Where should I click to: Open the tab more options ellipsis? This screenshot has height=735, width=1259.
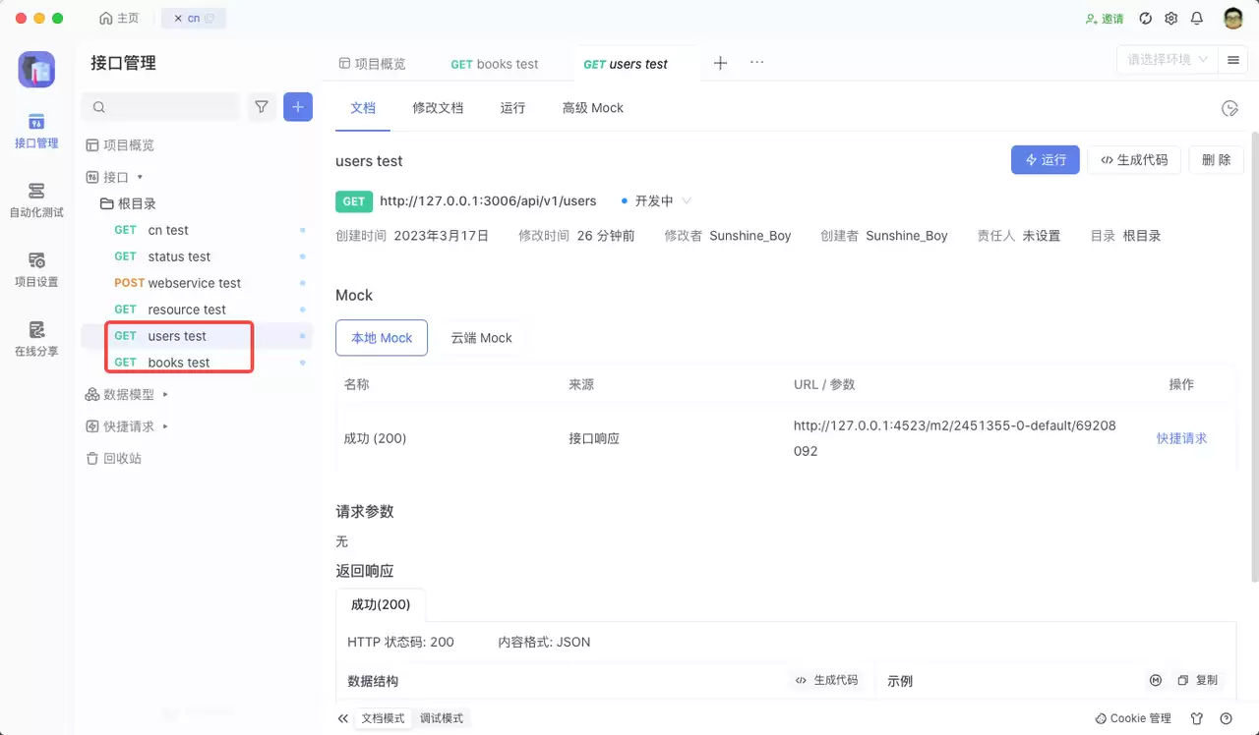click(756, 62)
